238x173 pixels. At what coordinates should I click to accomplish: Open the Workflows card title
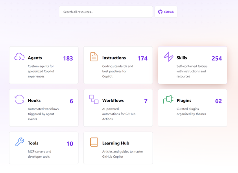pyautogui.click(x=113, y=101)
